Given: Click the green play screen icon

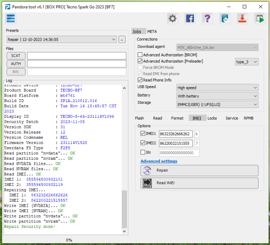Looking at the screenshot, I should point(259,18).
